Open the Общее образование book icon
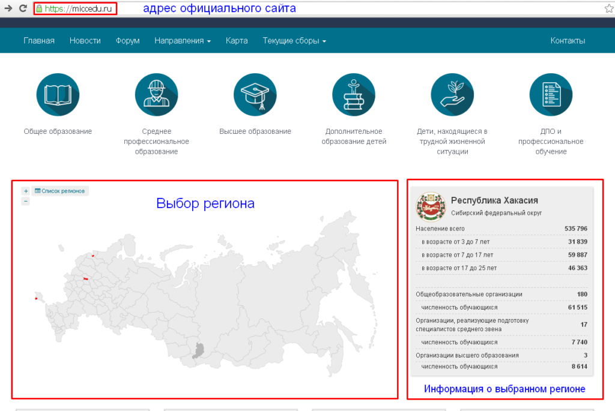 pos(58,95)
